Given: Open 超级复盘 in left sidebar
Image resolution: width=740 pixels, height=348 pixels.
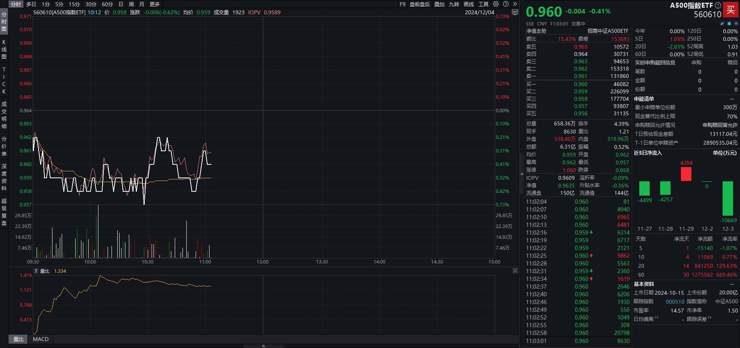Looking at the screenshot, I should 4,212.
